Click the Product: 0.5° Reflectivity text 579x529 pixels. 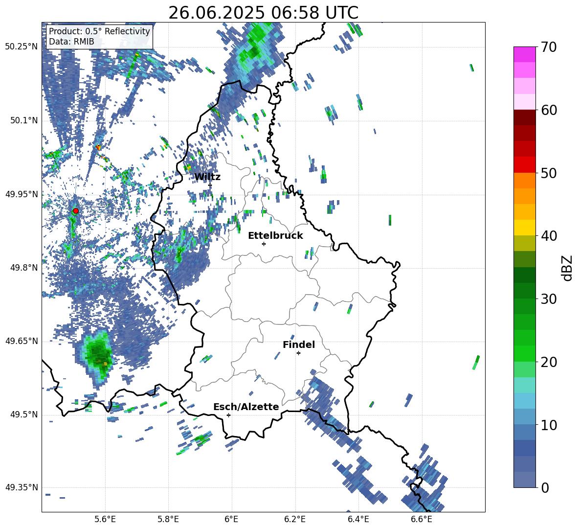click(x=99, y=31)
